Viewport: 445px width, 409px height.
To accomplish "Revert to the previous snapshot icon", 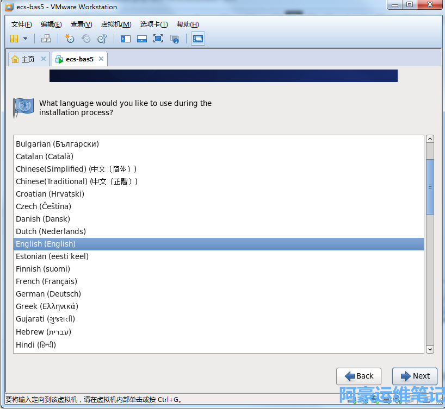I will point(86,39).
